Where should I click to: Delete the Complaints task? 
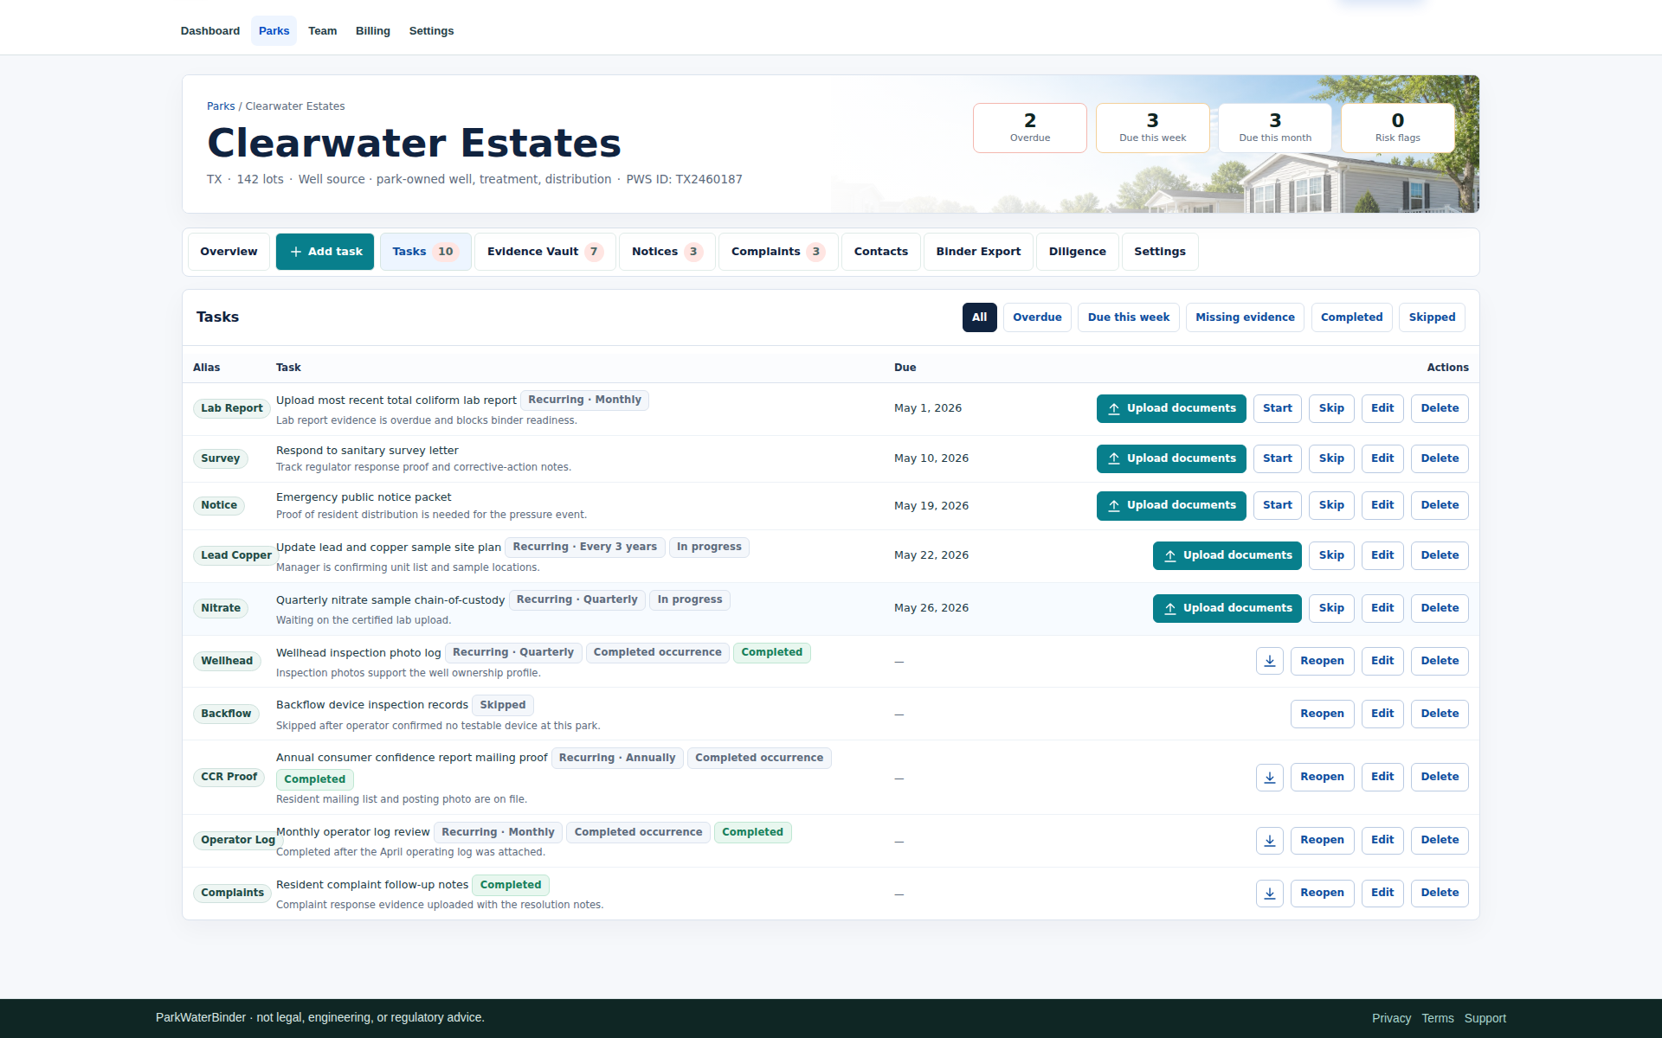1440,893
